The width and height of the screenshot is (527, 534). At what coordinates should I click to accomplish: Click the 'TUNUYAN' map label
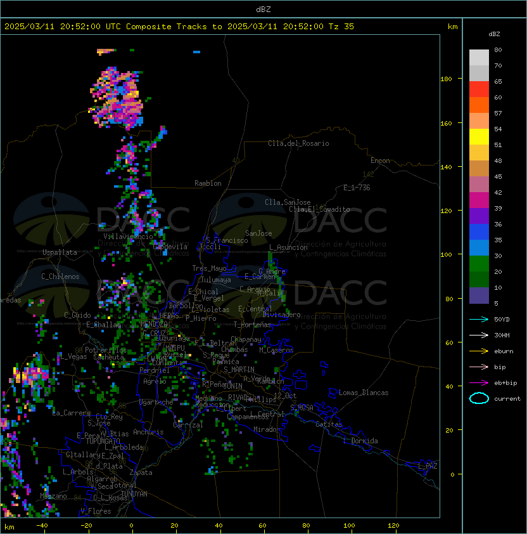[x=134, y=494]
